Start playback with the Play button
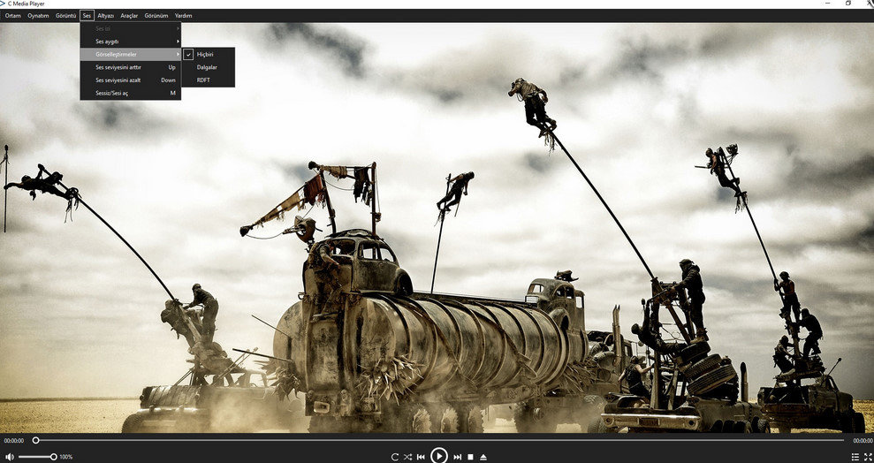 (439, 456)
